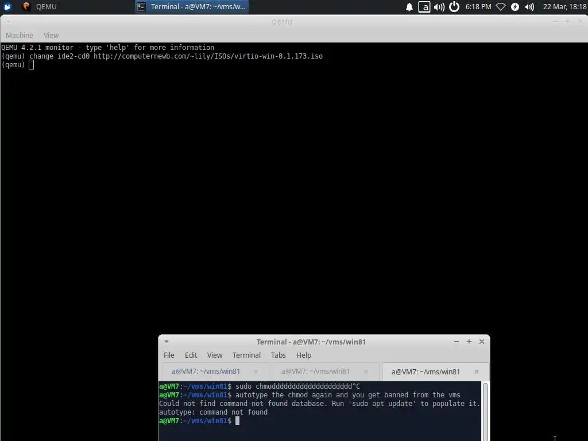Open the Tabs menu in Terminal
The height and width of the screenshot is (441, 588).
[278, 355]
